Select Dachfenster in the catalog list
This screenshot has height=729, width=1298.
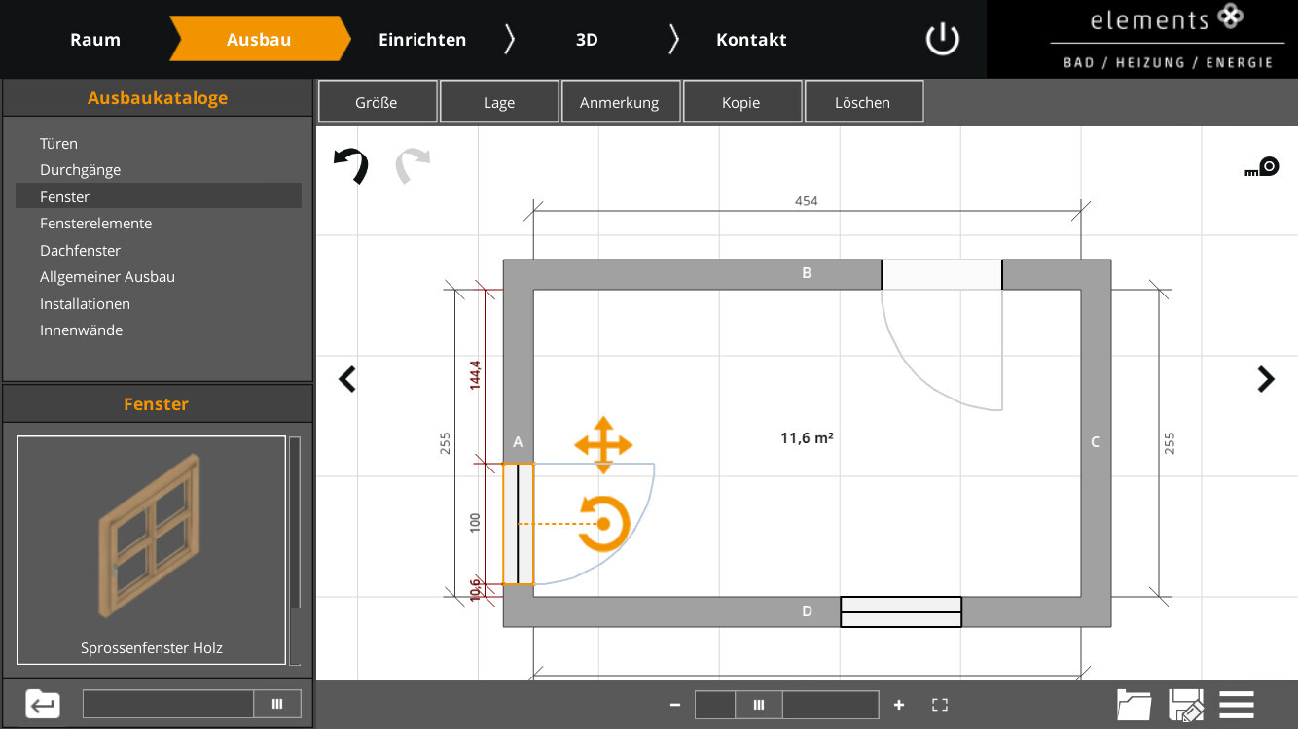coord(80,250)
